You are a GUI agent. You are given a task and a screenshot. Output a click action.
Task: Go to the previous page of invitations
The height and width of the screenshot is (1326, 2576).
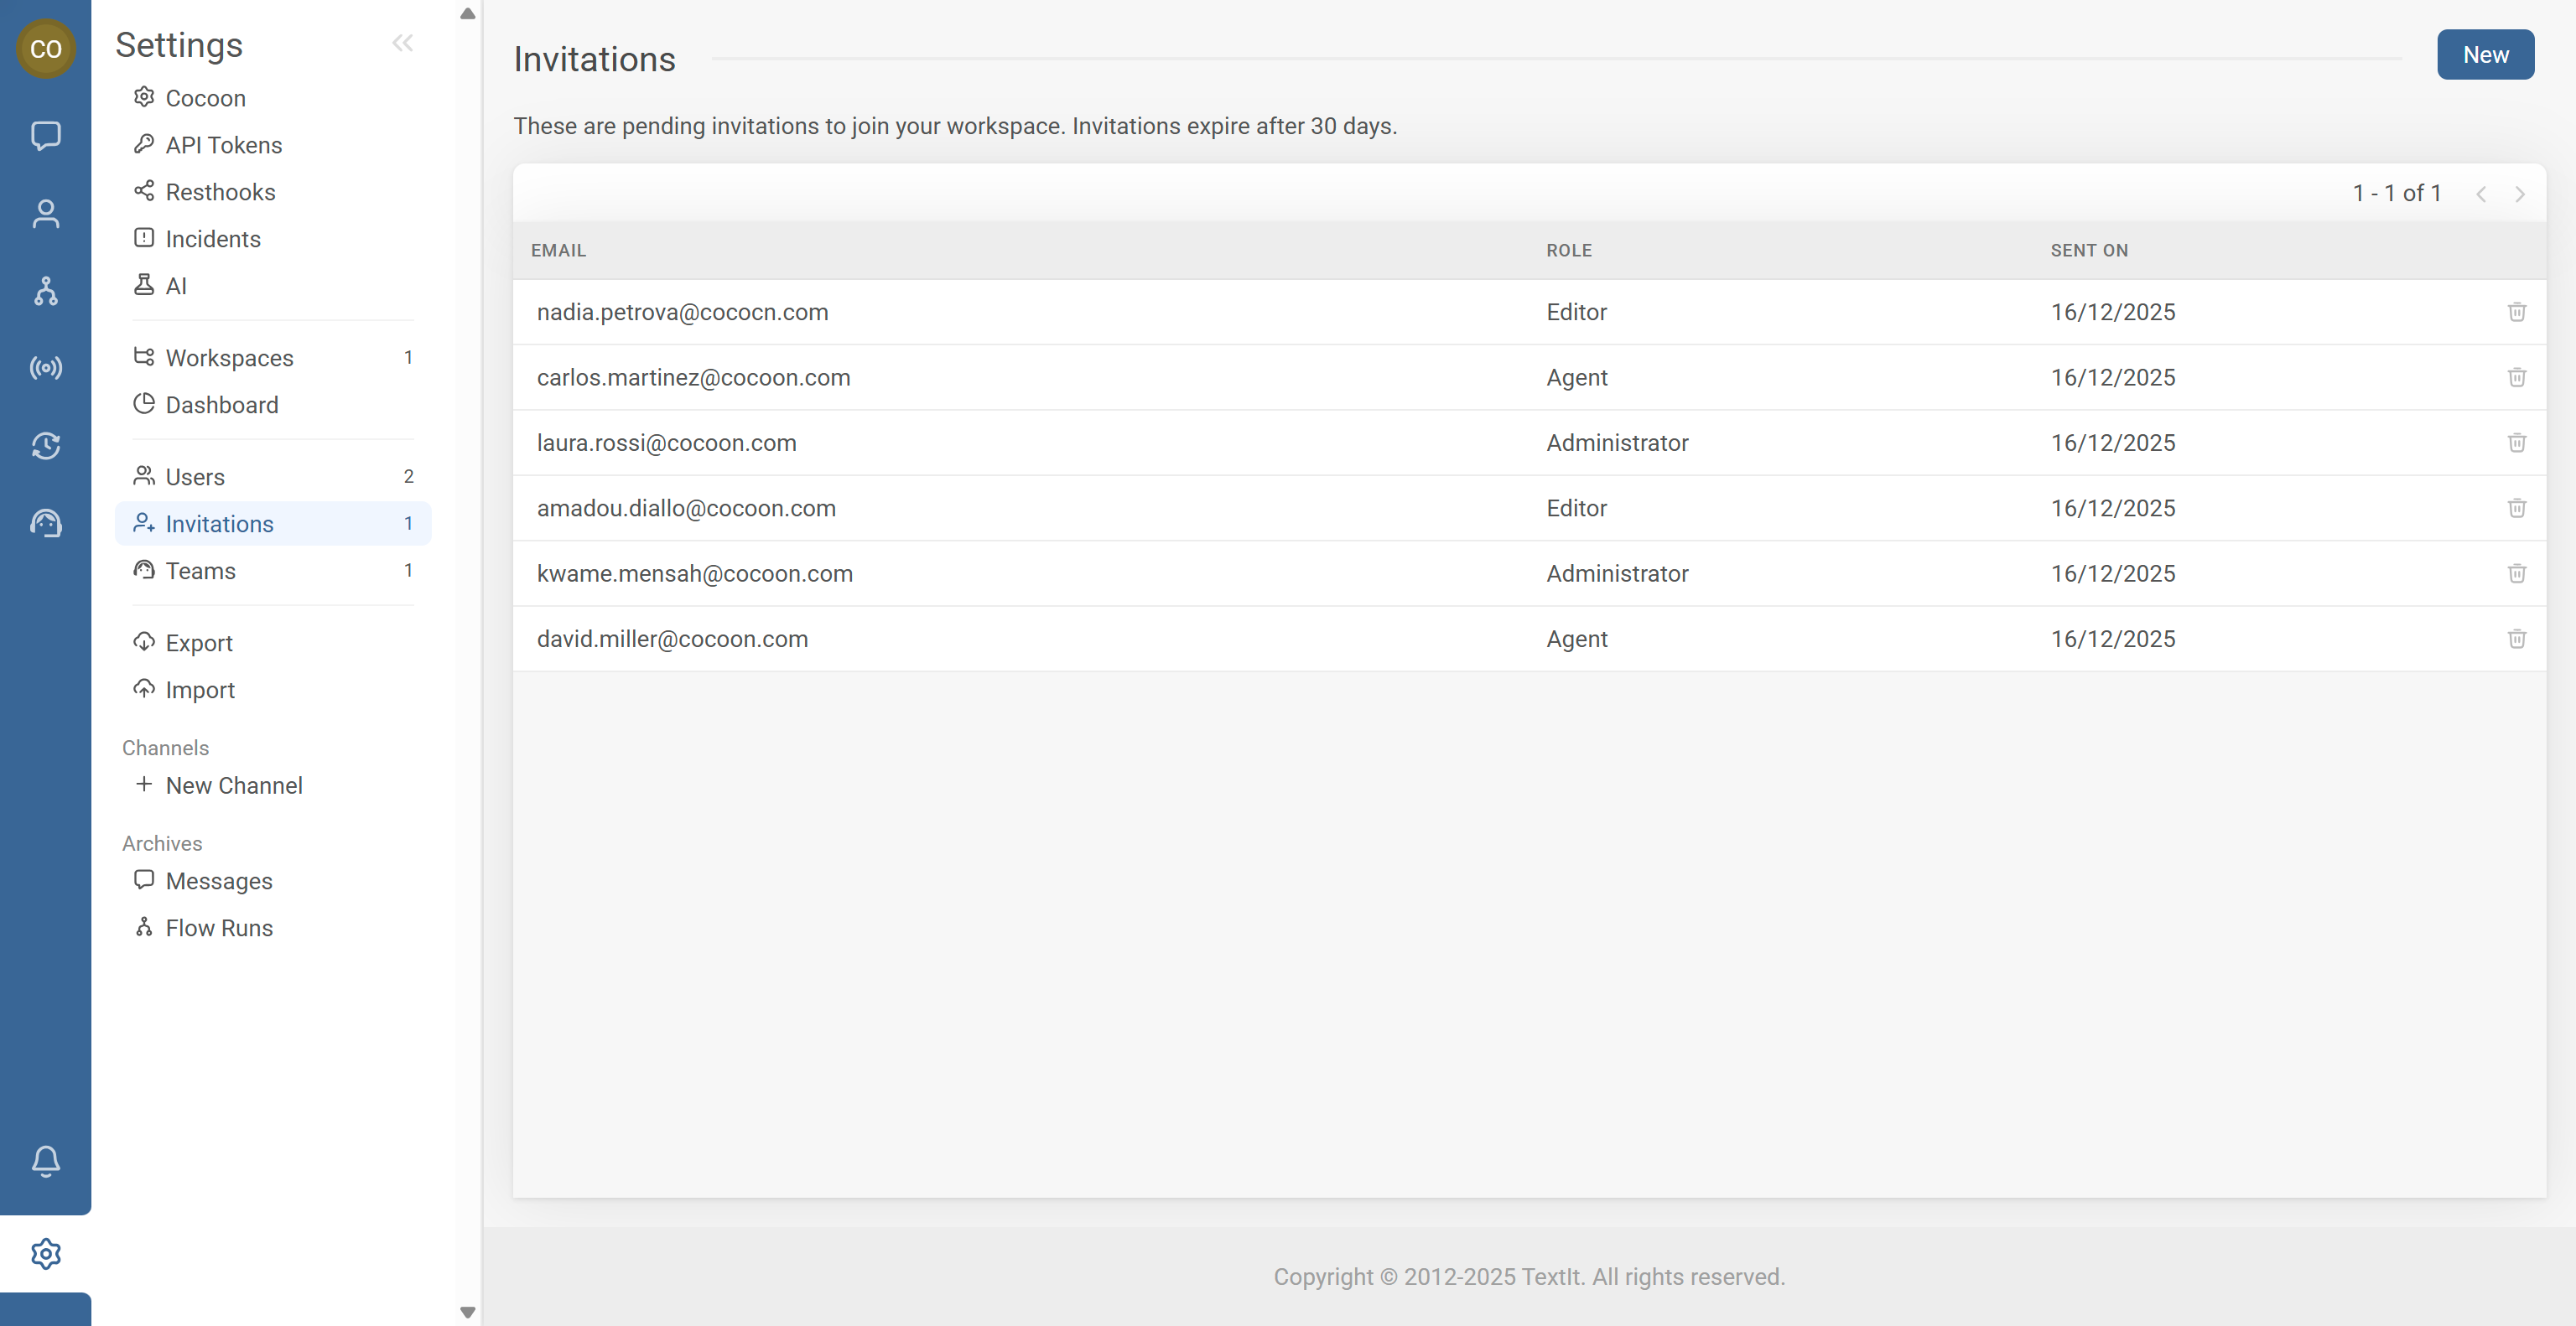tap(2481, 194)
